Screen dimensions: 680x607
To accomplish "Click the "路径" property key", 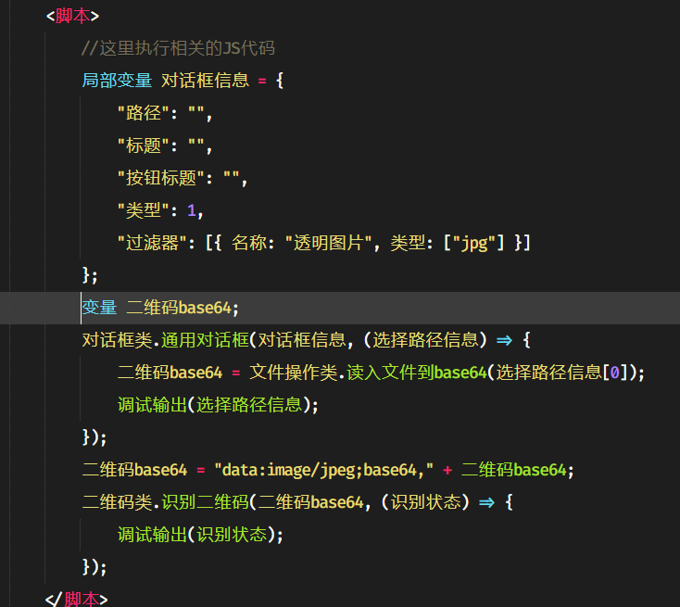I will click(143, 113).
